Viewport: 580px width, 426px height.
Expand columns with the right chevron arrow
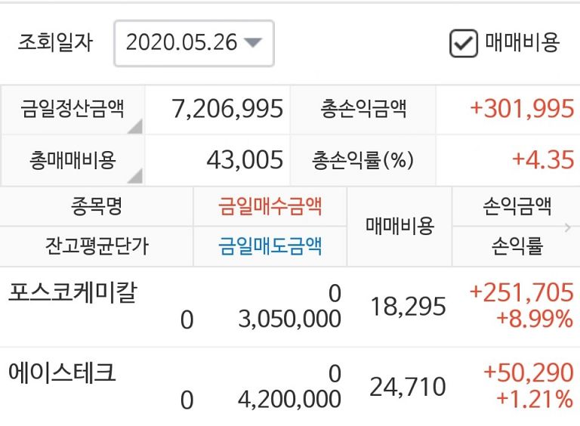(x=568, y=226)
